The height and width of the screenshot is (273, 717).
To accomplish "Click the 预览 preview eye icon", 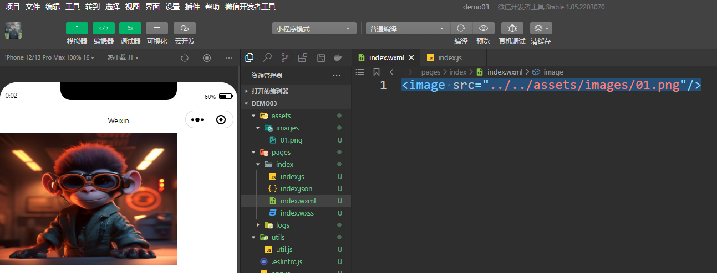I will point(484,28).
